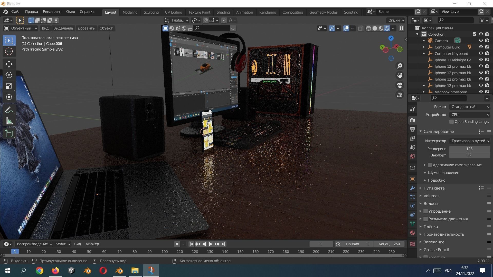Activate the Scale tool

(x=9, y=86)
